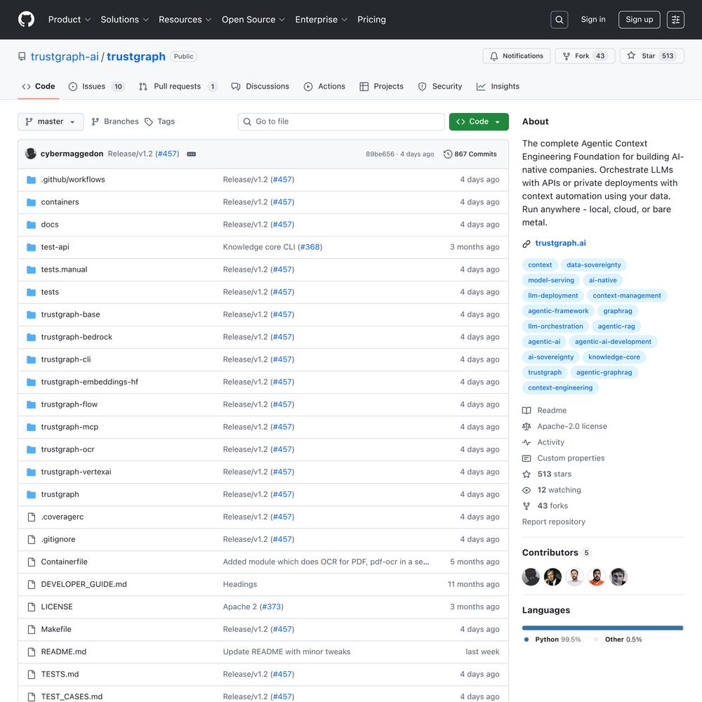Click the README.md file icon
Screen dimensions: 702x702
coord(32,652)
